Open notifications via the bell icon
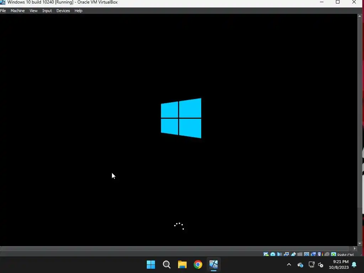 point(354,264)
